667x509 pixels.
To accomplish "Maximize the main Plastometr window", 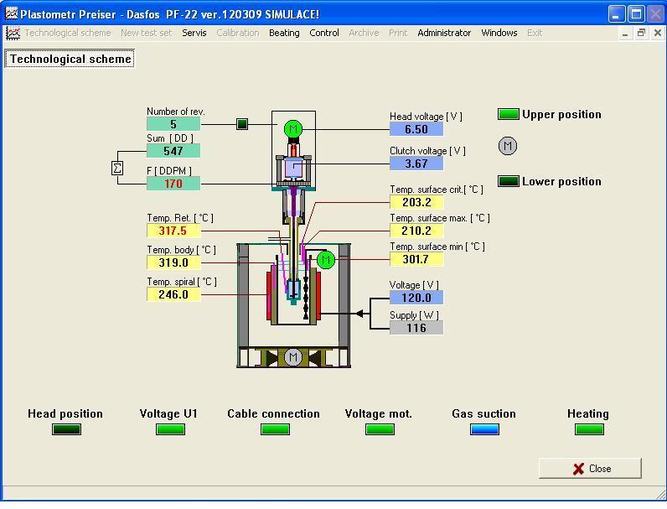I will (636, 14).
